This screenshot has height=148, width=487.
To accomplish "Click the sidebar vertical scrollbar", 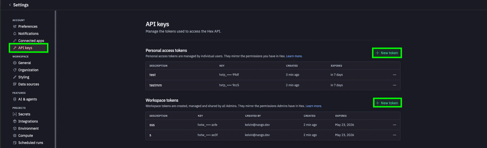I will [55, 76].
